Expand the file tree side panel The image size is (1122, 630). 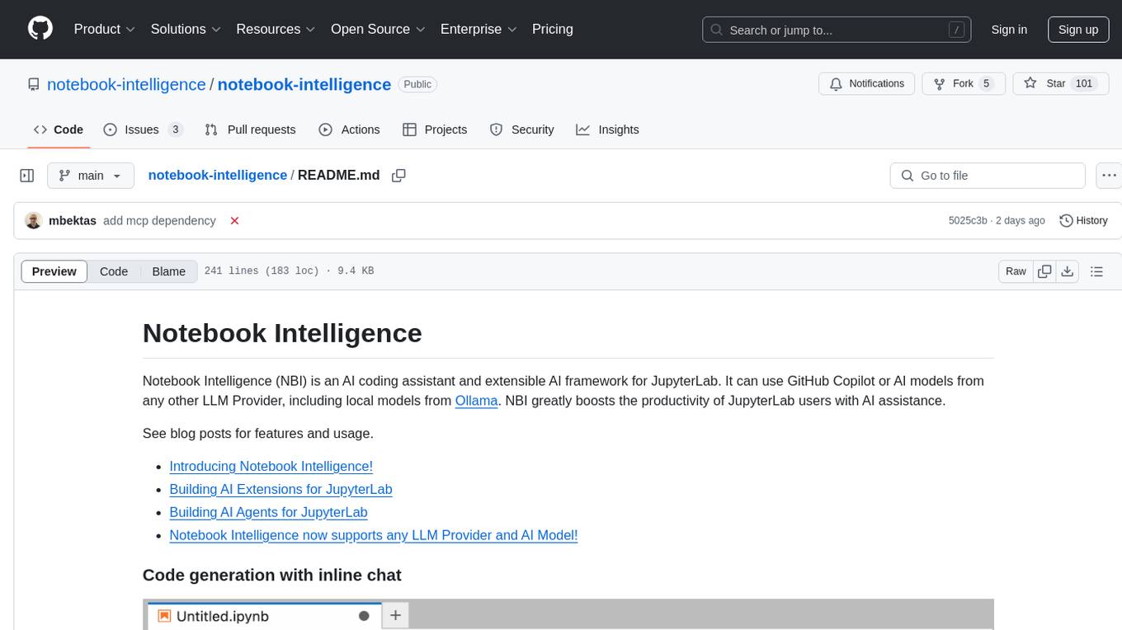(x=27, y=176)
